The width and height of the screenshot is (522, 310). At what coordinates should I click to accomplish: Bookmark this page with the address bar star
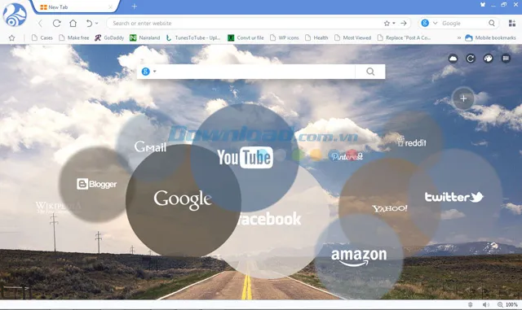[387, 24]
